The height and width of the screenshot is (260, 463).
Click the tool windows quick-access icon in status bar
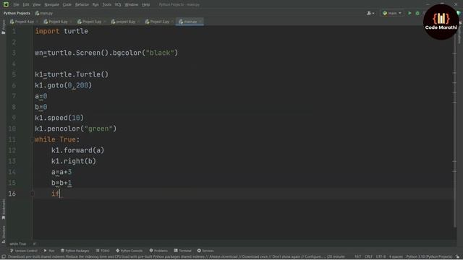click(4, 257)
